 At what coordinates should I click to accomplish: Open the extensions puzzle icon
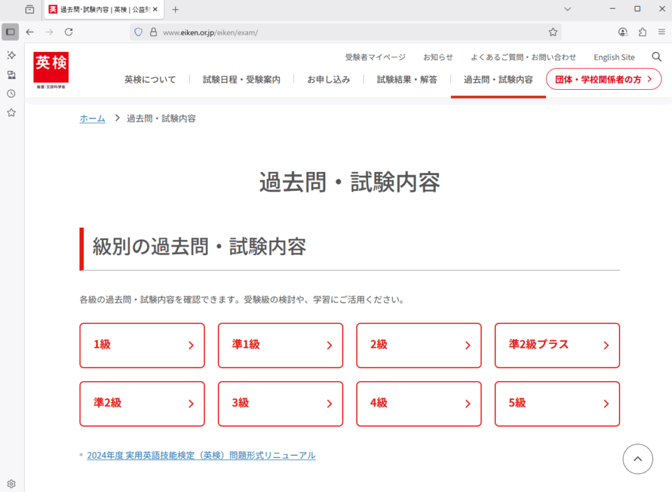pyautogui.click(x=642, y=32)
